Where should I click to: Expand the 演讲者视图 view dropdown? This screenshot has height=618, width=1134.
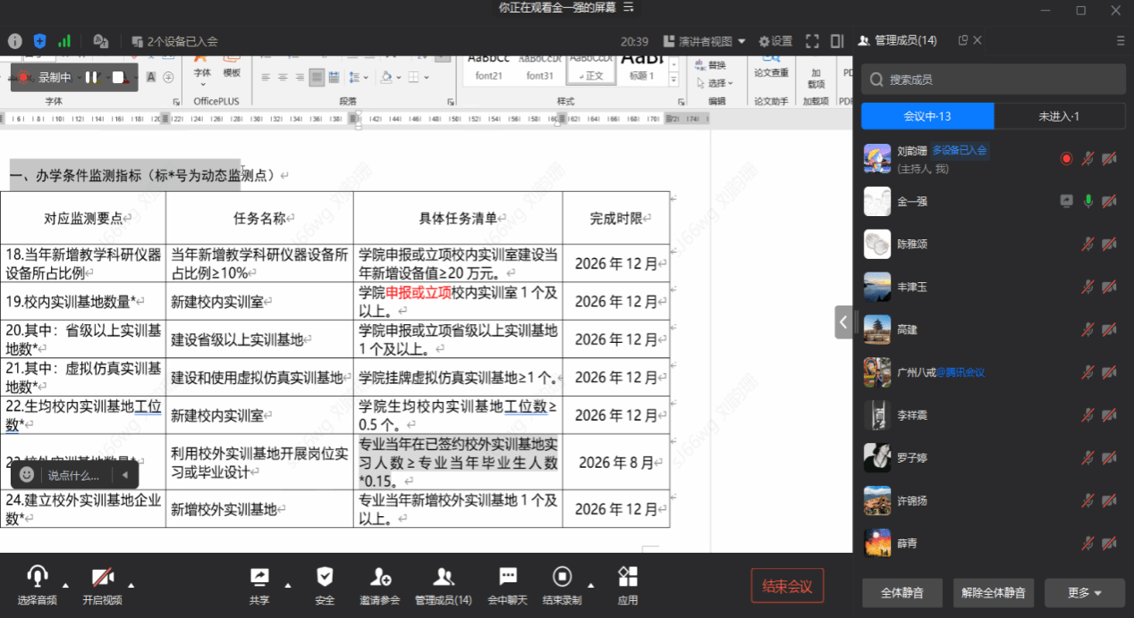(698, 41)
